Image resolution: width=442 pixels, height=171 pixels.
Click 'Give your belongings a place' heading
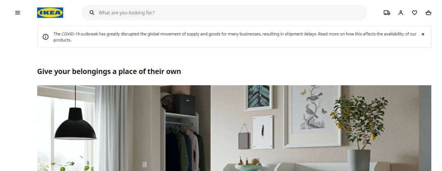109,71
